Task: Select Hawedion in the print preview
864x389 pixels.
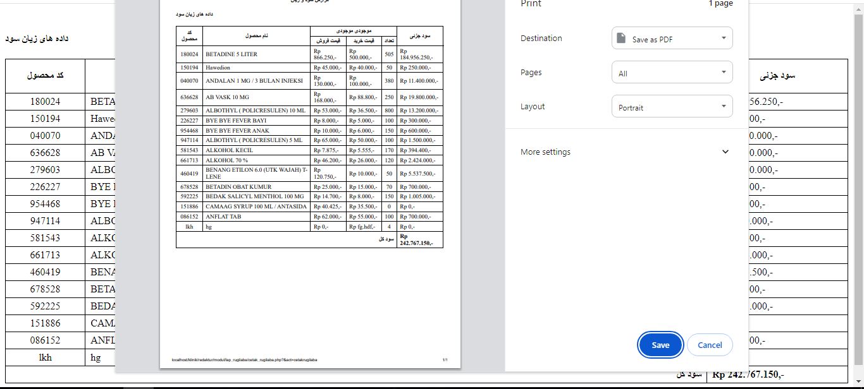Action: point(218,68)
